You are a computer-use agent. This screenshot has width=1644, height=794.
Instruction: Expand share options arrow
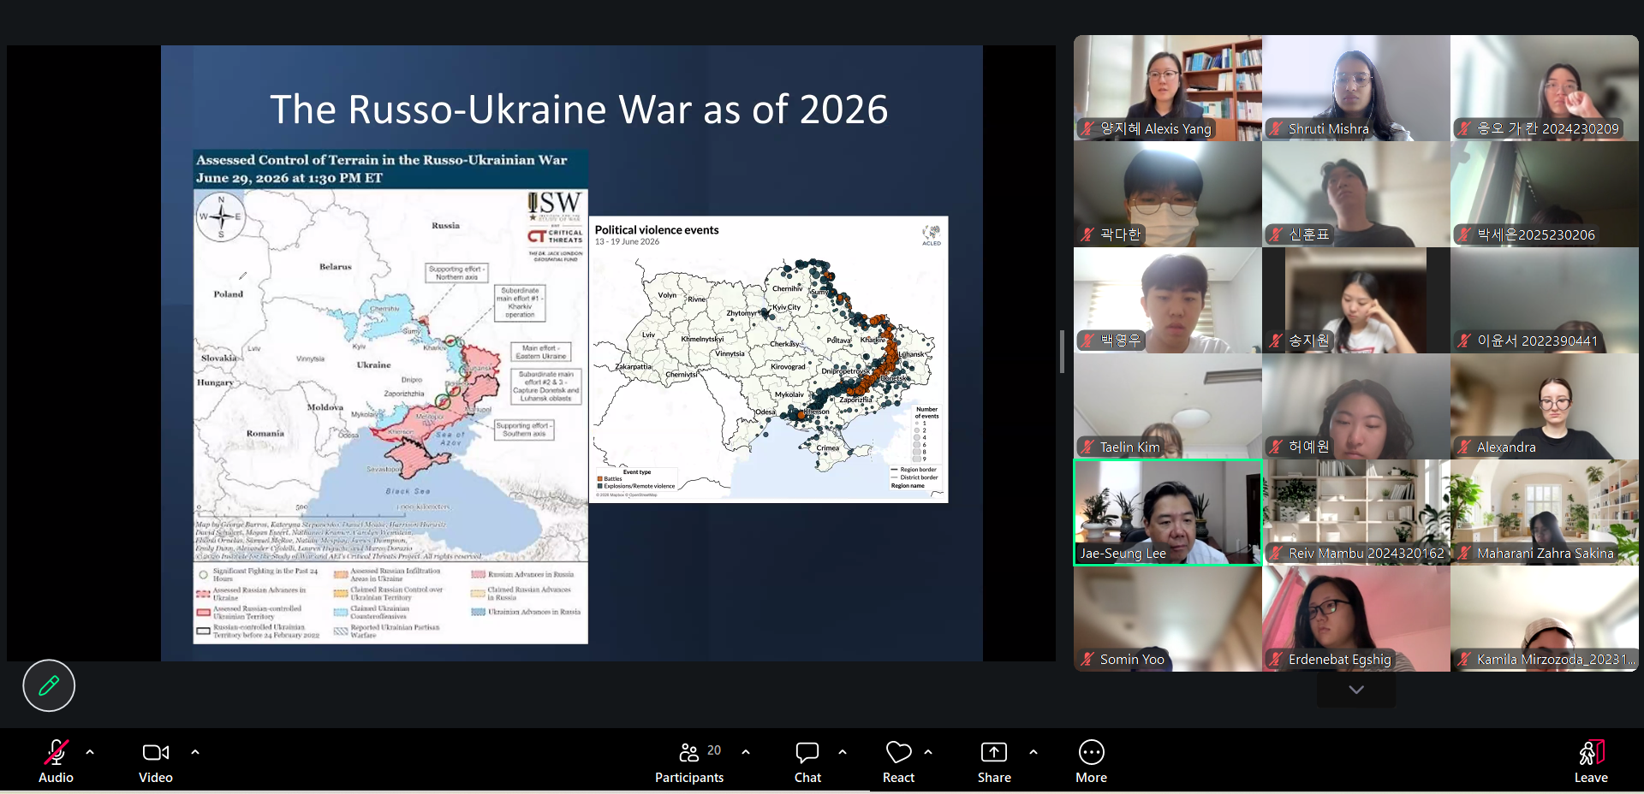tap(1033, 752)
